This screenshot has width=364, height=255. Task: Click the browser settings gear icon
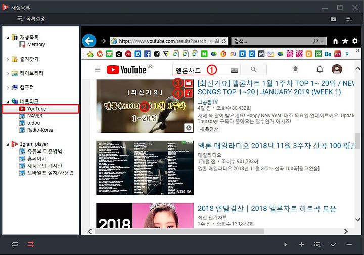(x=355, y=41)
